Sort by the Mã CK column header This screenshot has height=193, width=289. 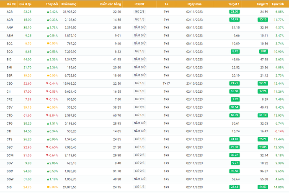[x=11, y=4]
